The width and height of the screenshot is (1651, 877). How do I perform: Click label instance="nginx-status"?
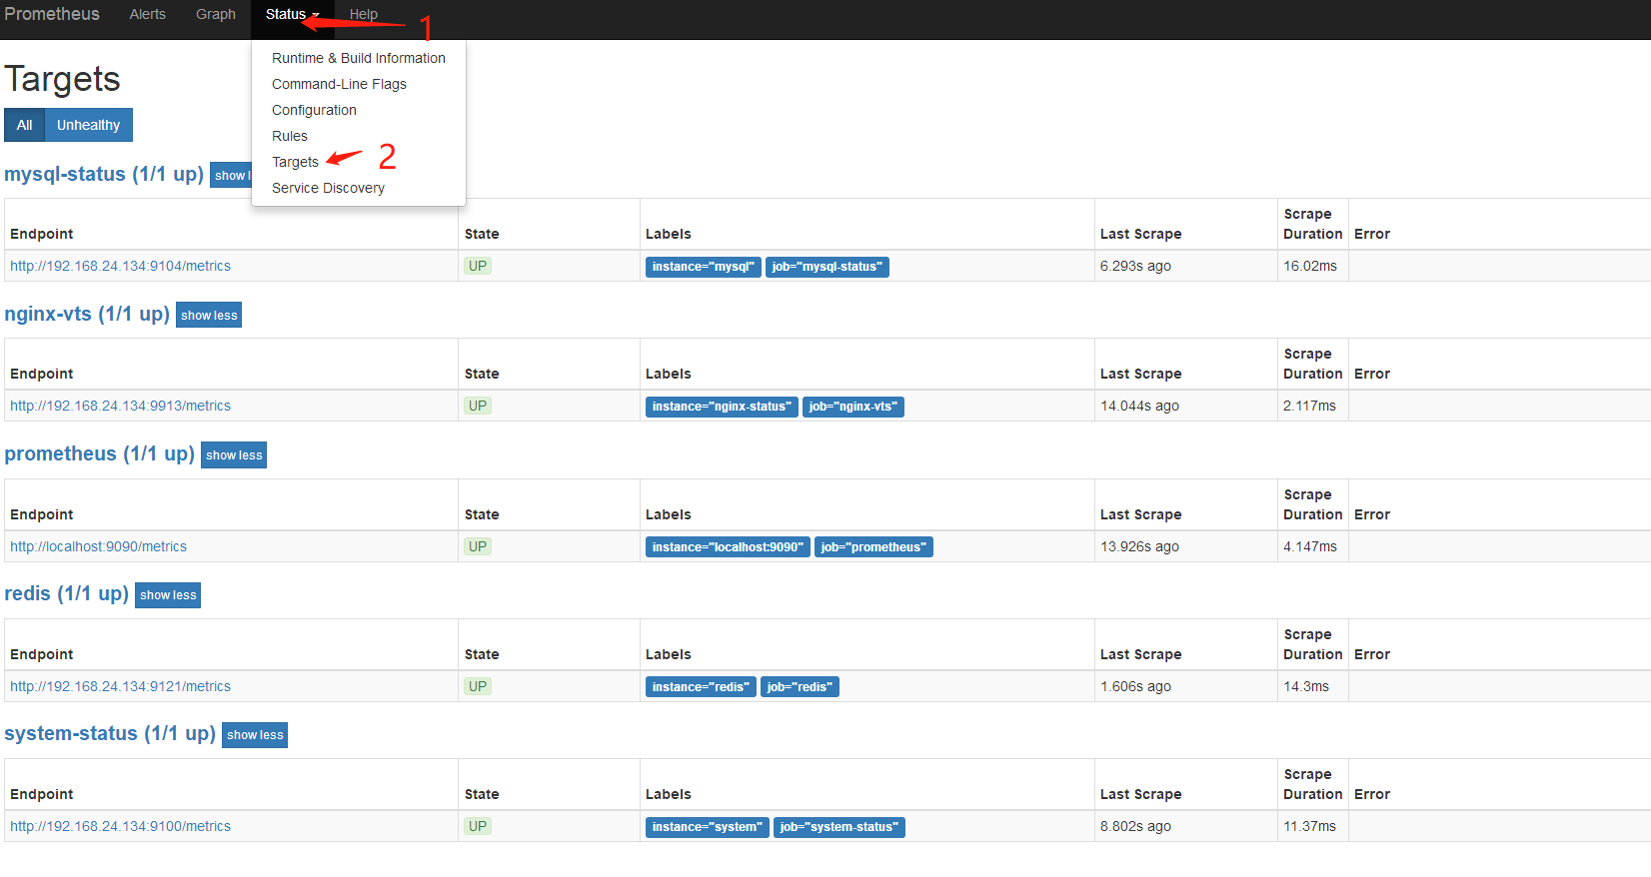click(x=722, y=407)
